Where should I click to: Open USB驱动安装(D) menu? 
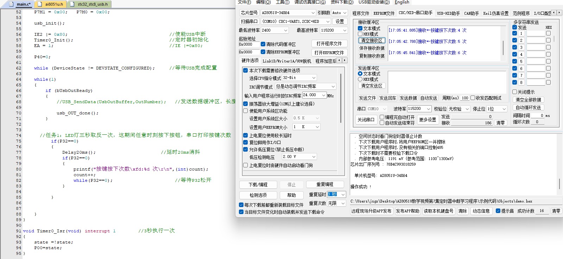click(374, 2)
